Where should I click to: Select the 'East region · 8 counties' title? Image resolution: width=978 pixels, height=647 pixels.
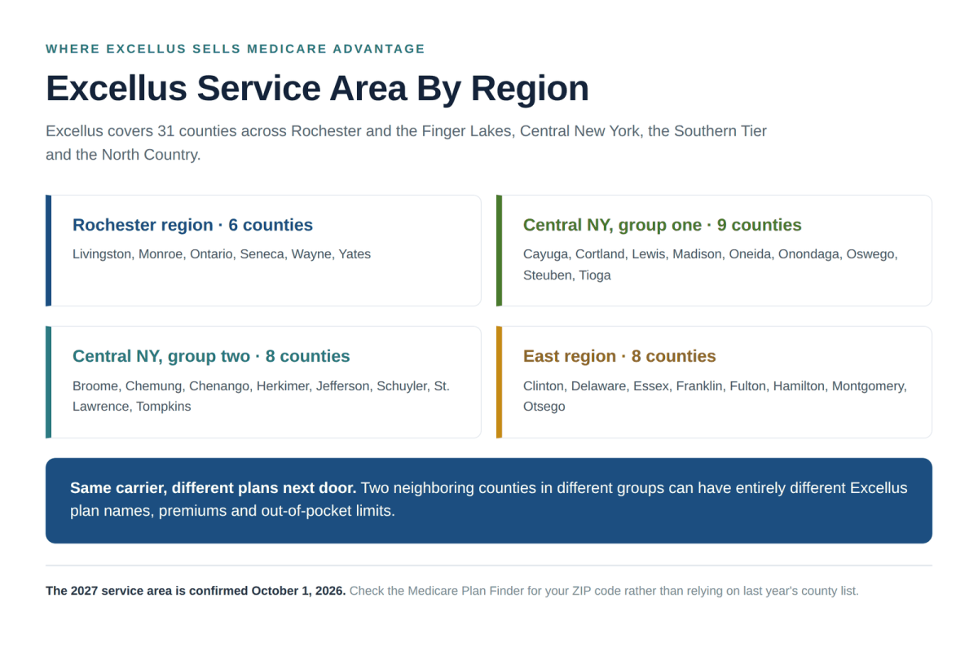coord(619,356)
